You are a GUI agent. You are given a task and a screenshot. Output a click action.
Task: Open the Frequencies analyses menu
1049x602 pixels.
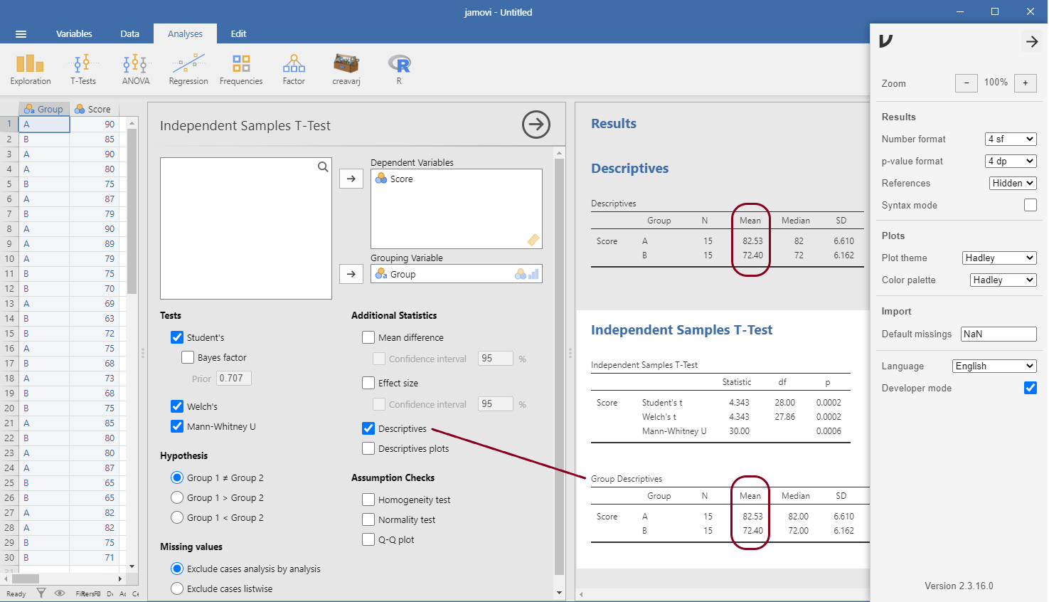coord(241,70)
